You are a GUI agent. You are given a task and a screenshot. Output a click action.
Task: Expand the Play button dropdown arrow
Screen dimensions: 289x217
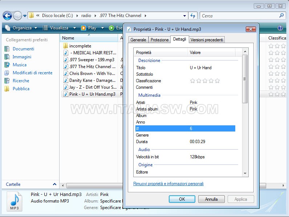click(102, 28)
